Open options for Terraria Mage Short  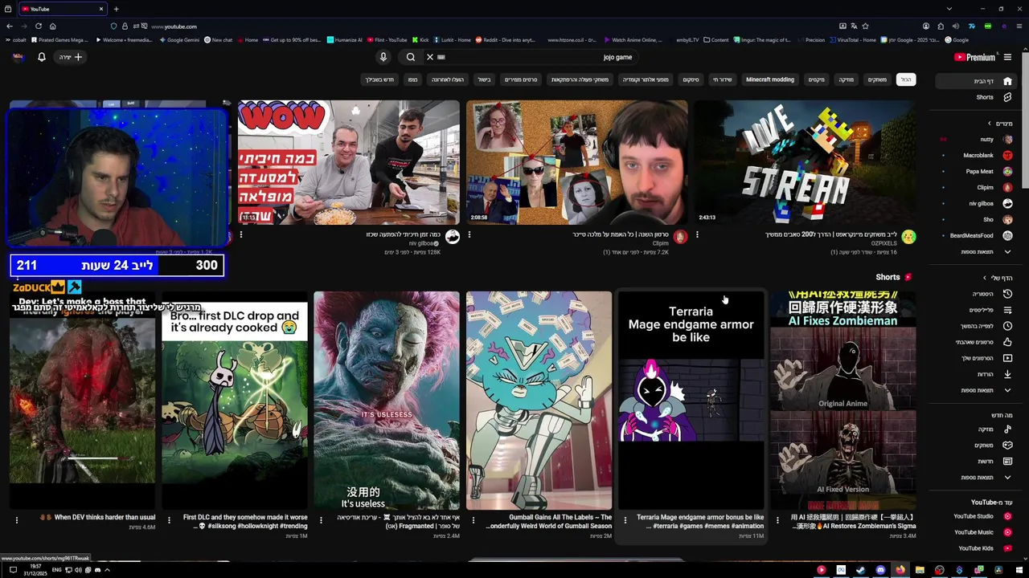click(x=625, y=520)
